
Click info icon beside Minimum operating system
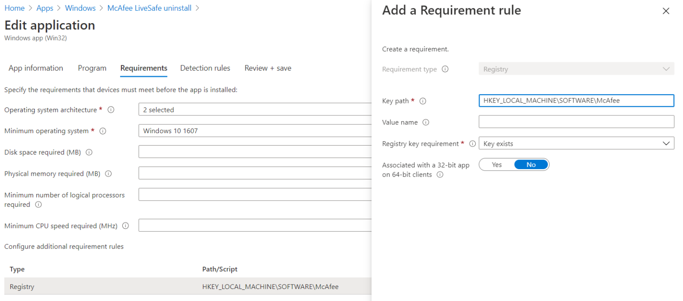pyautogui.click(x=103, y=131)
